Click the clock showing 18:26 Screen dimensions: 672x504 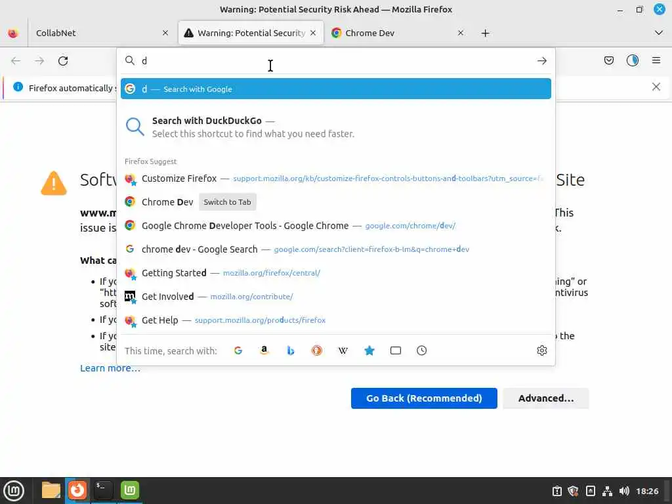[647, 491]
